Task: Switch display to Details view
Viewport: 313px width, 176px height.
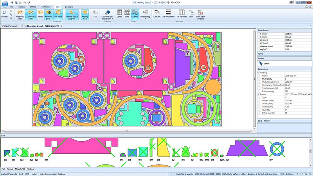Action: pos(119,15)
